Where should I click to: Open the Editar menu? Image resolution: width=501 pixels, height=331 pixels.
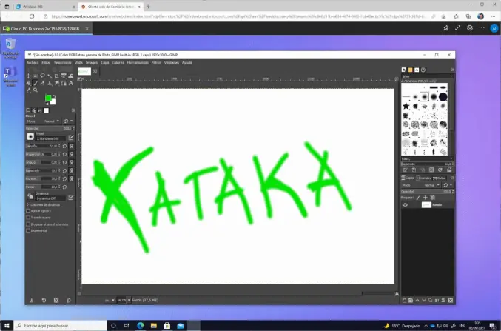[x=46, y=63]
